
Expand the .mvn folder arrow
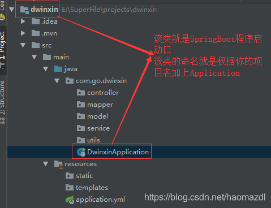pyautogui.click(x=23, y=33)
